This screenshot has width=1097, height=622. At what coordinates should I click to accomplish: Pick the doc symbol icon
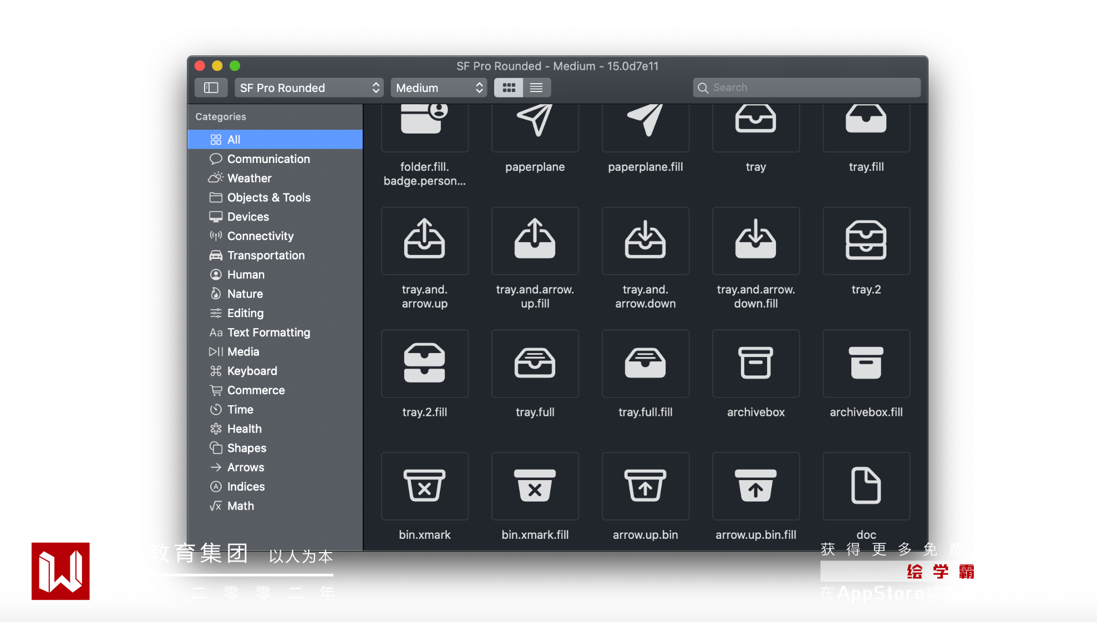(x=866, y=486)
